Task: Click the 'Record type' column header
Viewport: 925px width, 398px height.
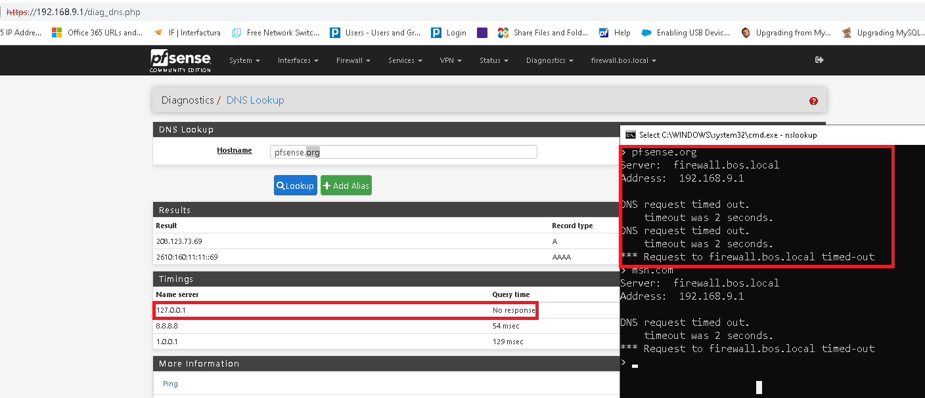Action: point(572,226)
